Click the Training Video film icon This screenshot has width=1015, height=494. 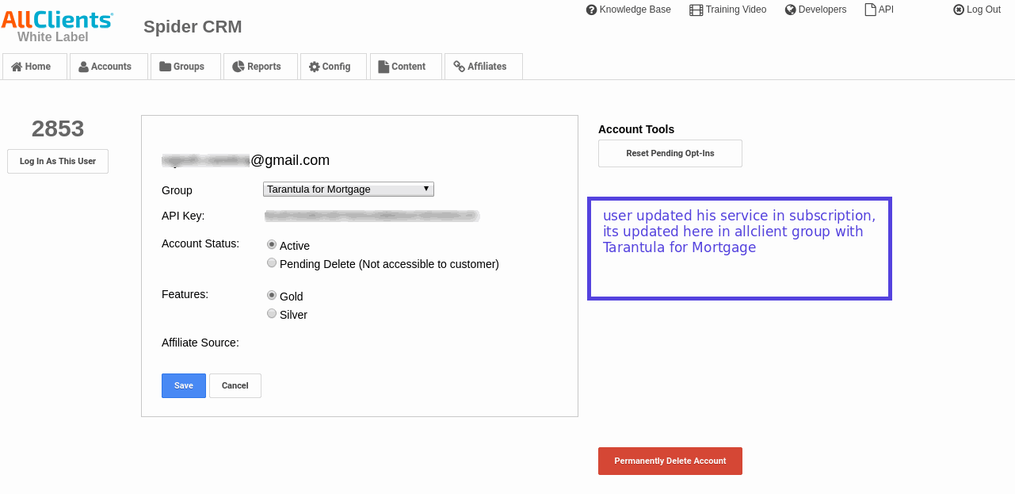[696, 10]
